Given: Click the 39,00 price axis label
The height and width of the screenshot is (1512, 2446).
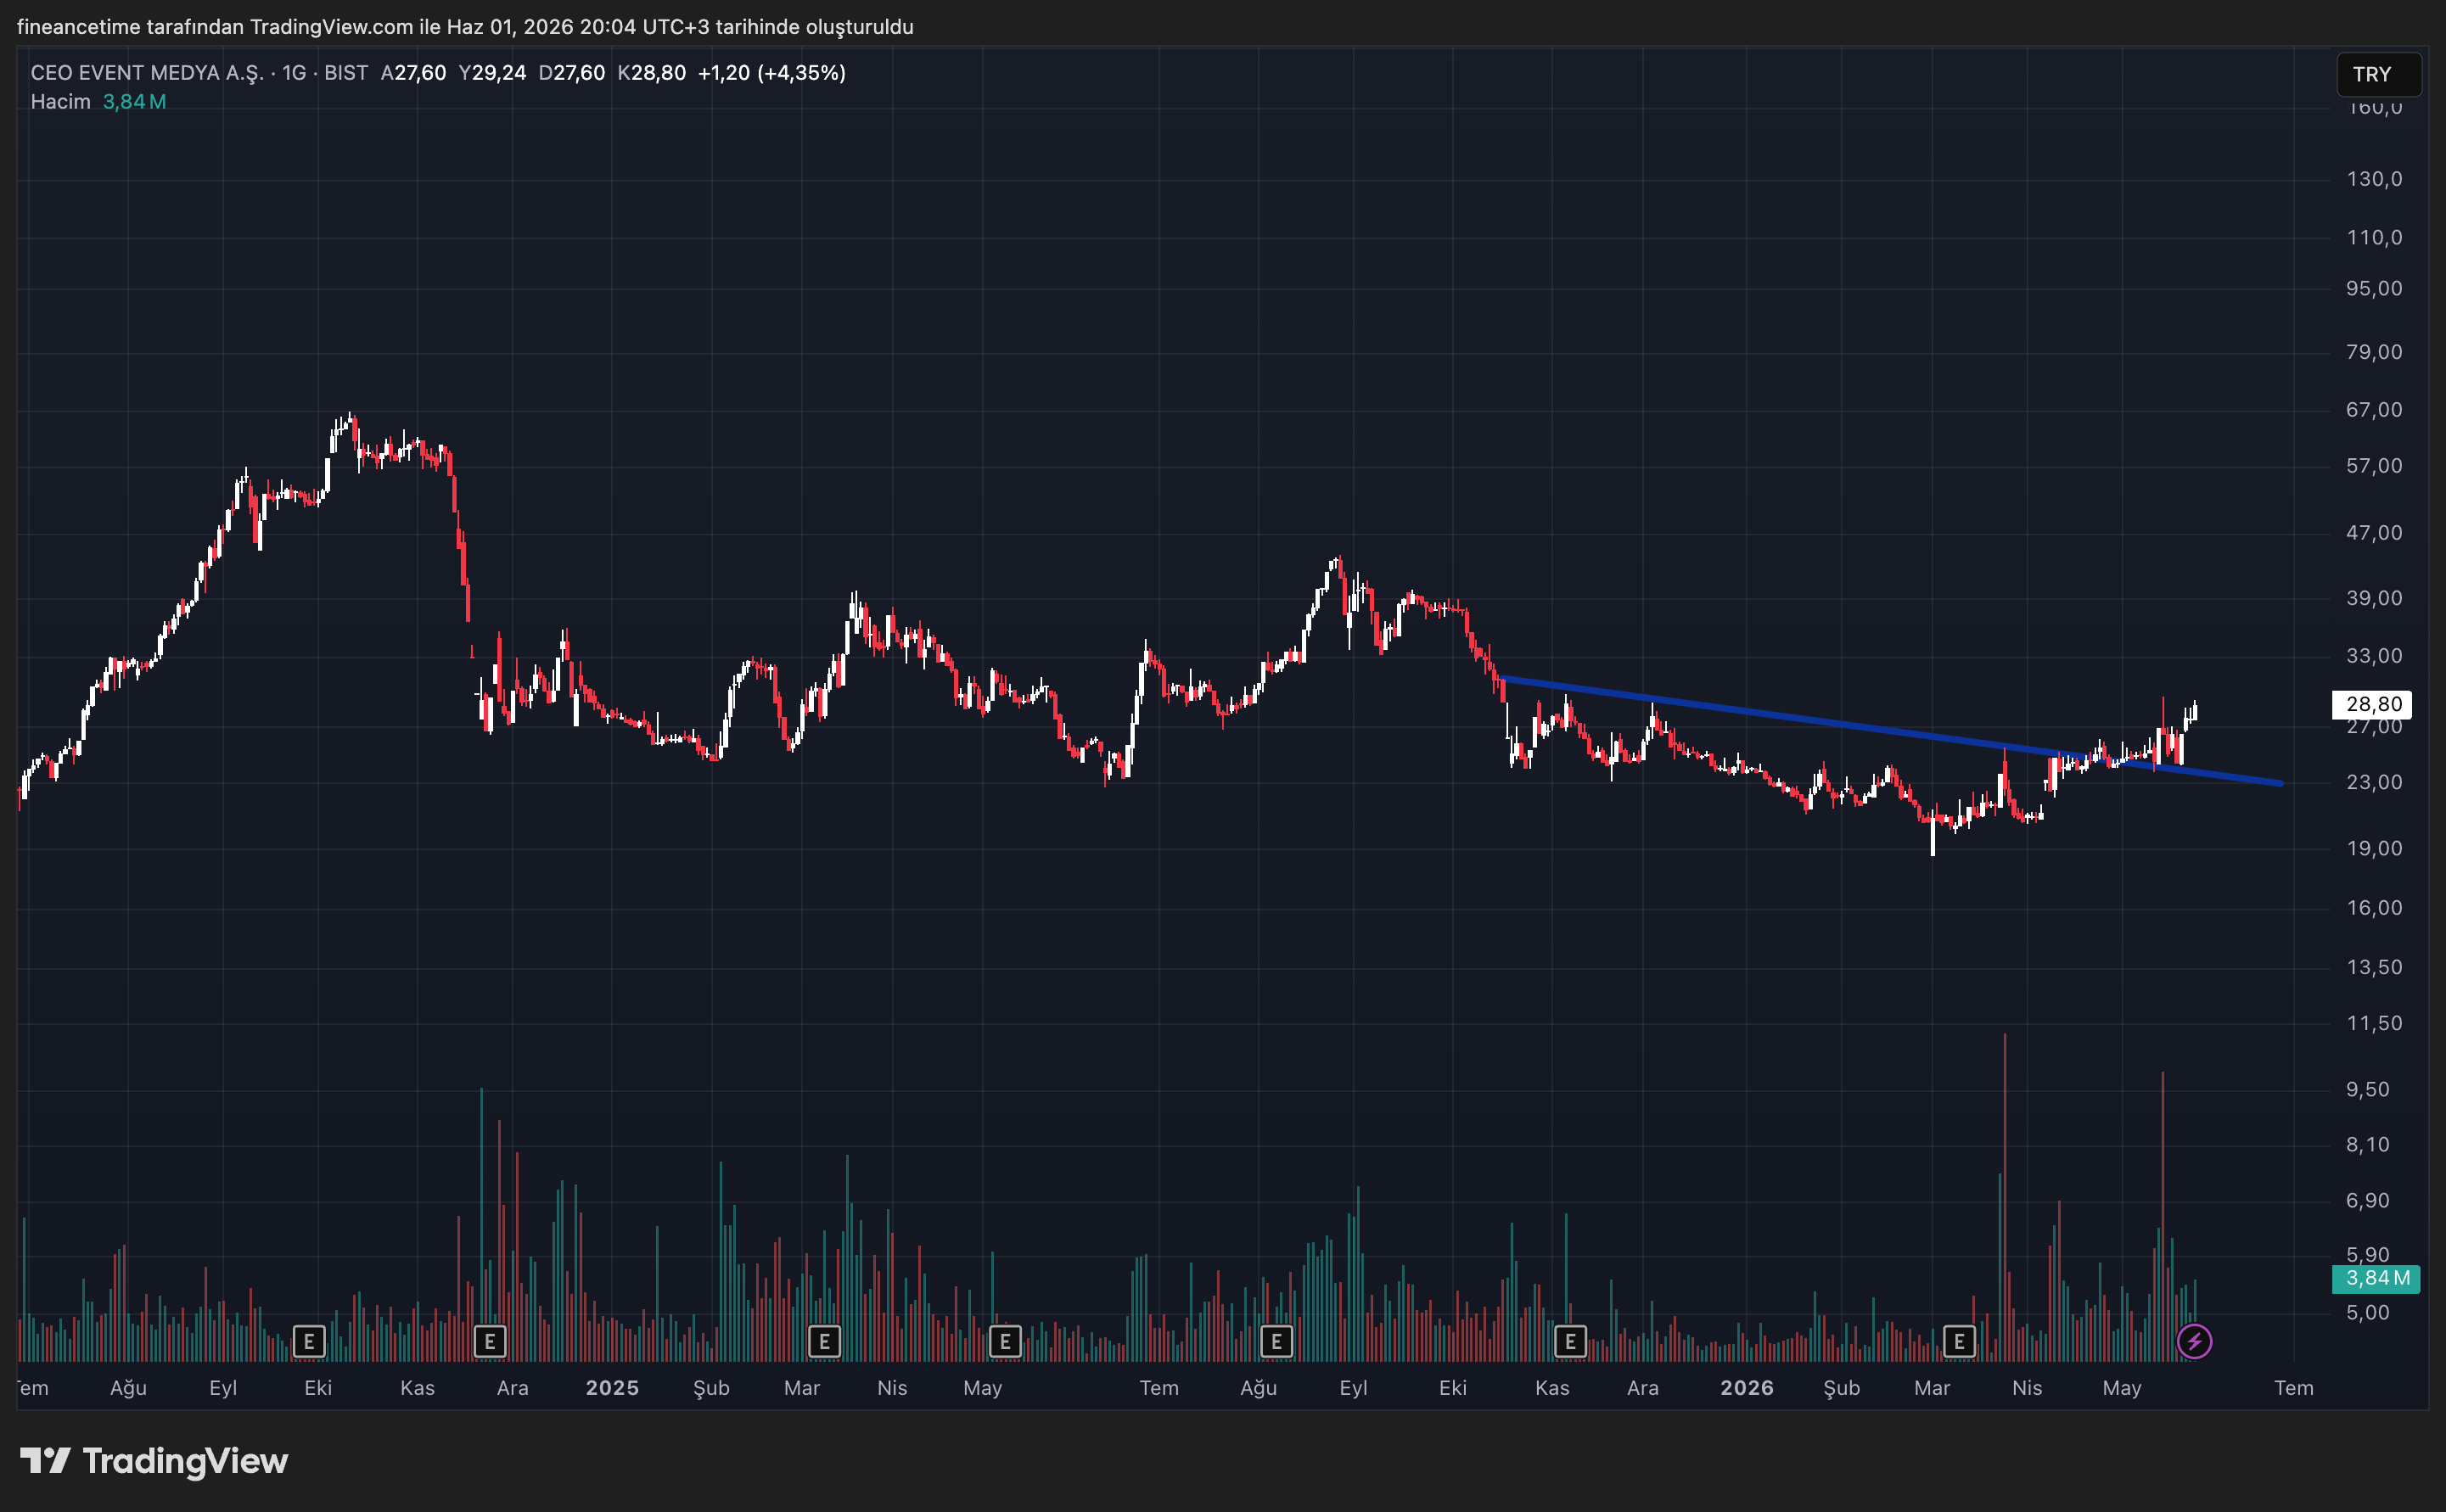Looking at the screenshot, I should tap(2374, 598).
